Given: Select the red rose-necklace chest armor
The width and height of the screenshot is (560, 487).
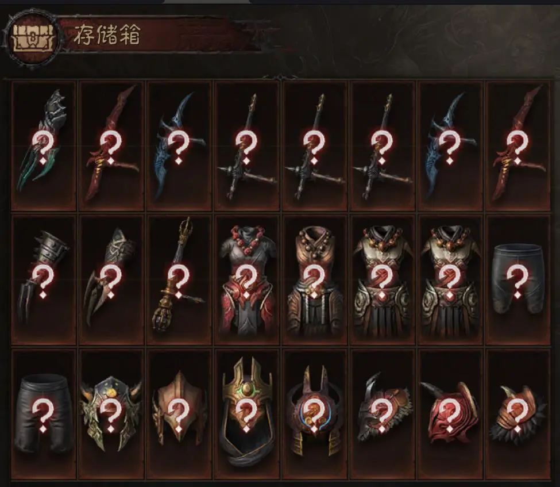Looking at the screenshot, I should click(x=246, y=279).
